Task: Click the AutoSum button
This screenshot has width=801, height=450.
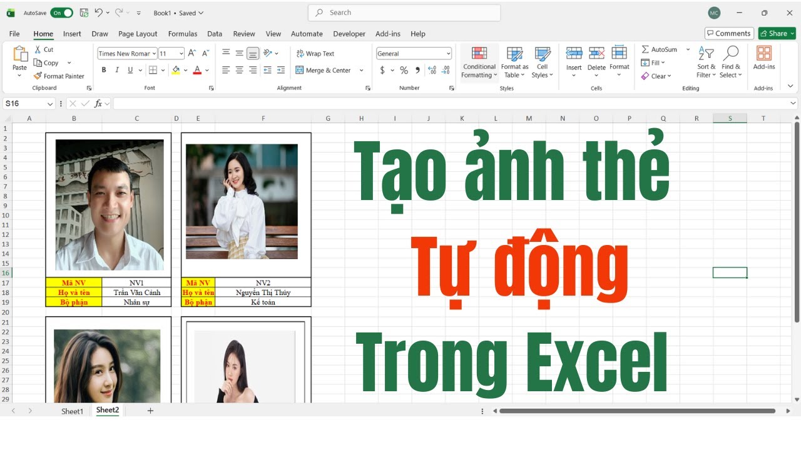Action: pos(660,49)
